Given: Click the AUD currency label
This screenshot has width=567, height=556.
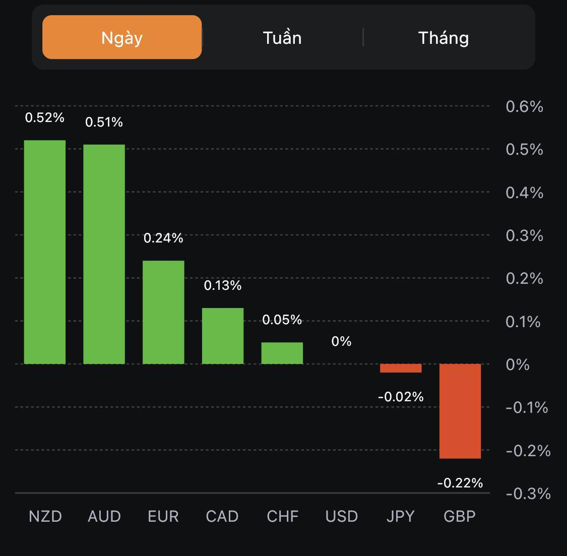Looking at the screenshot, I should pos(104,516).
